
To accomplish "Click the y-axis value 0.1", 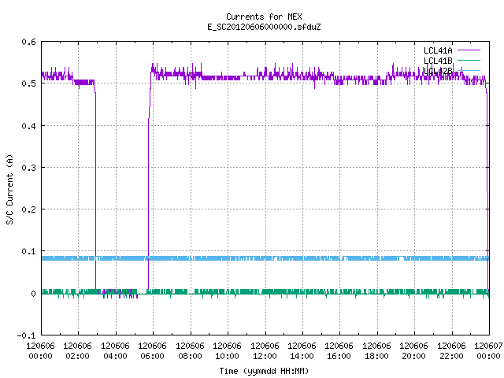I will (x=28, y=251).
